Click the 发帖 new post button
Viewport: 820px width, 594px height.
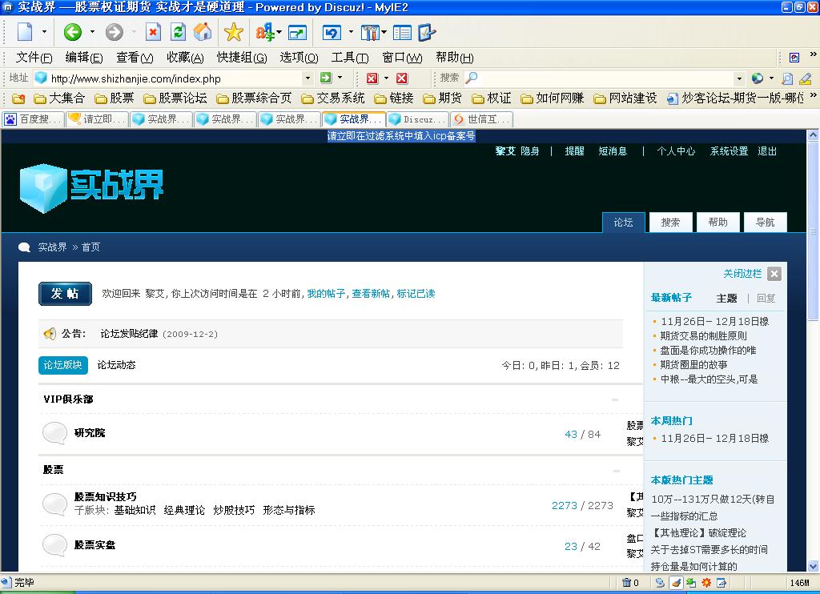(65, 294)
